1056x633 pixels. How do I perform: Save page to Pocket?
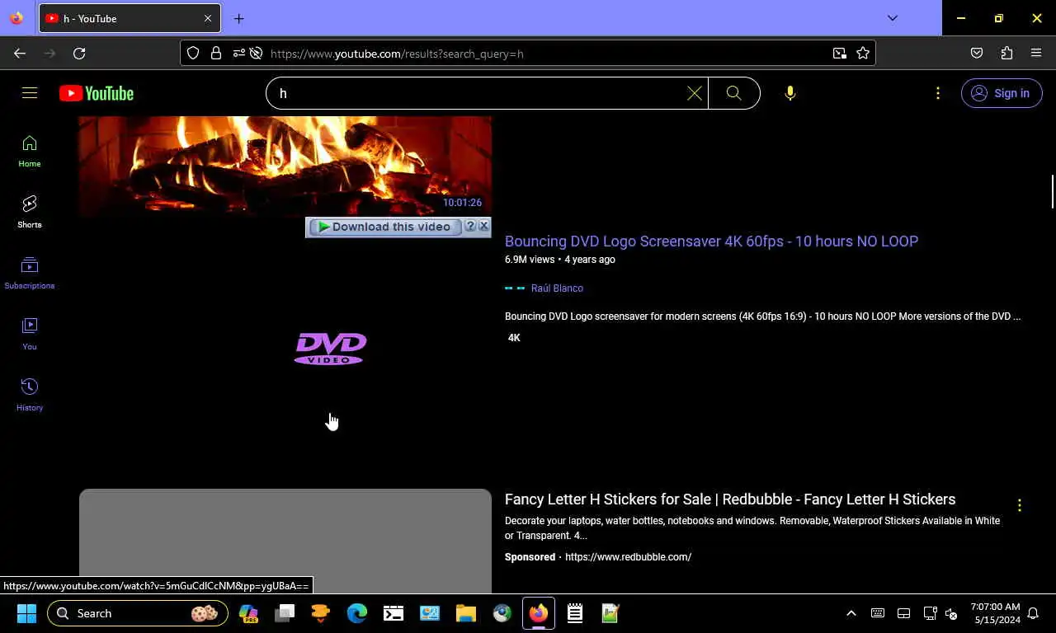pos(977,54)
